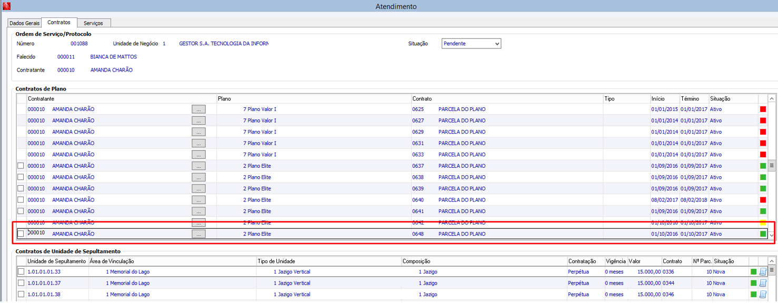Click the ellipsis button for contract 0640
778x303 pixels.
[x=198, y=200]
